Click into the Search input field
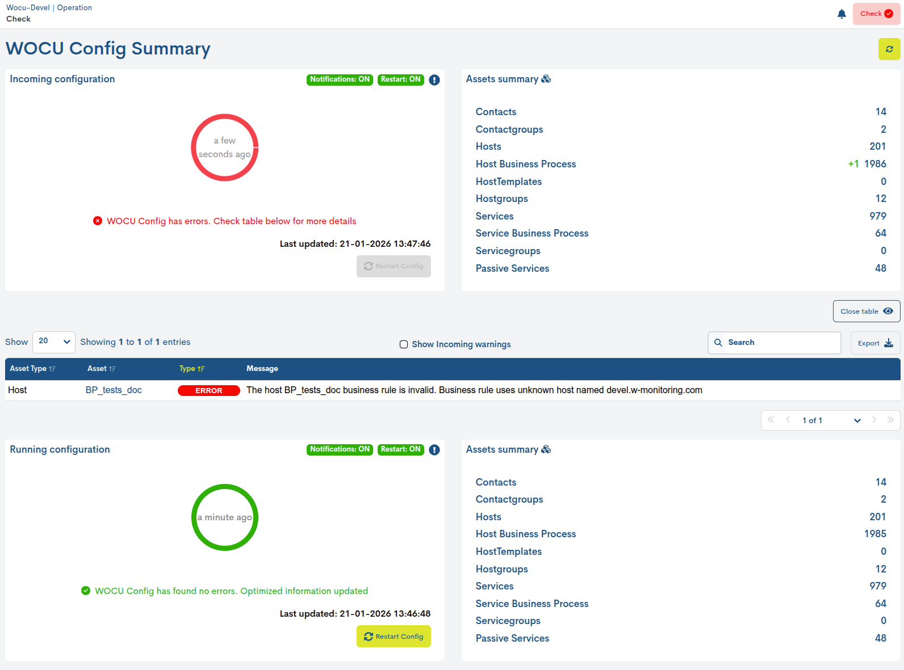The height and width of the screenshot is (670, 904). coord(781,343)
